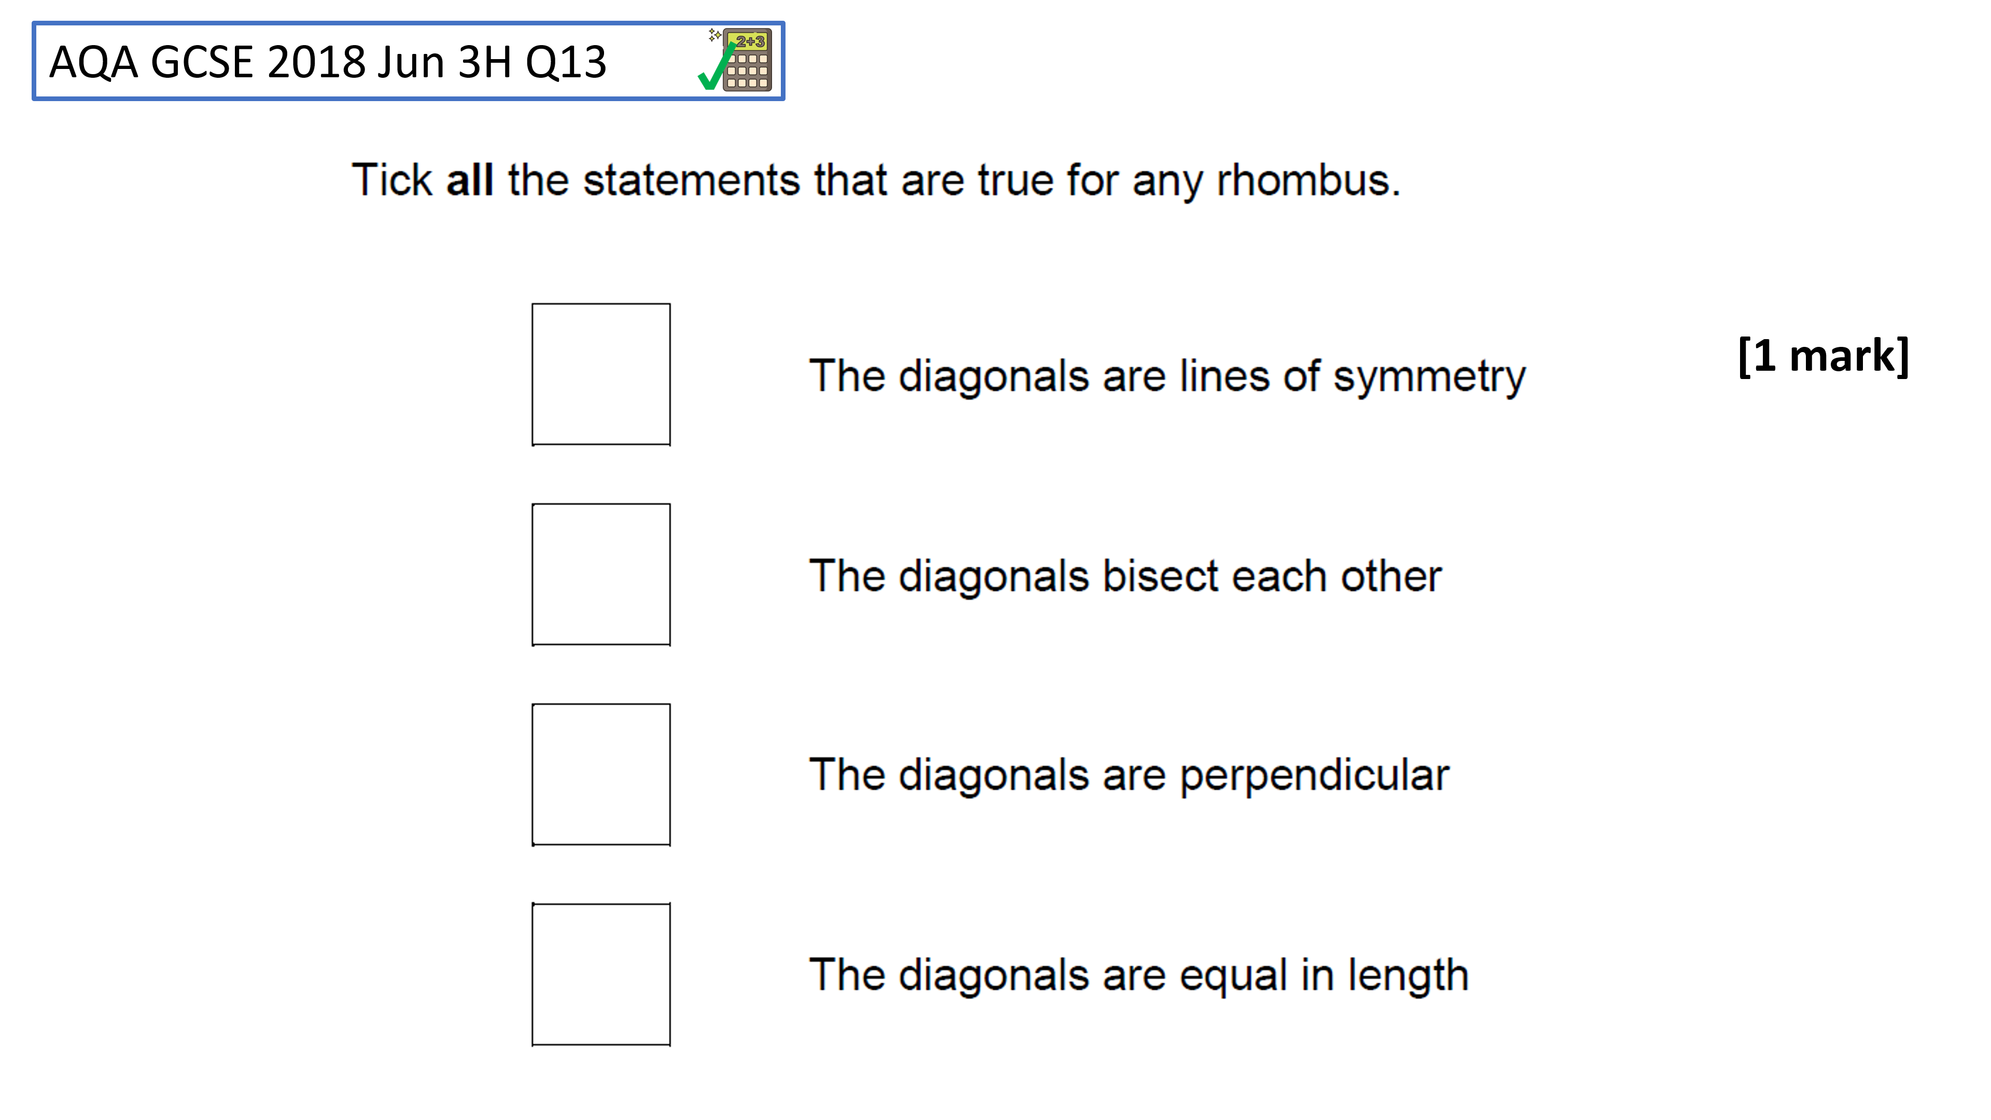
Task: Tick the box for diagonals equal in length
Action: click(600, 975)
